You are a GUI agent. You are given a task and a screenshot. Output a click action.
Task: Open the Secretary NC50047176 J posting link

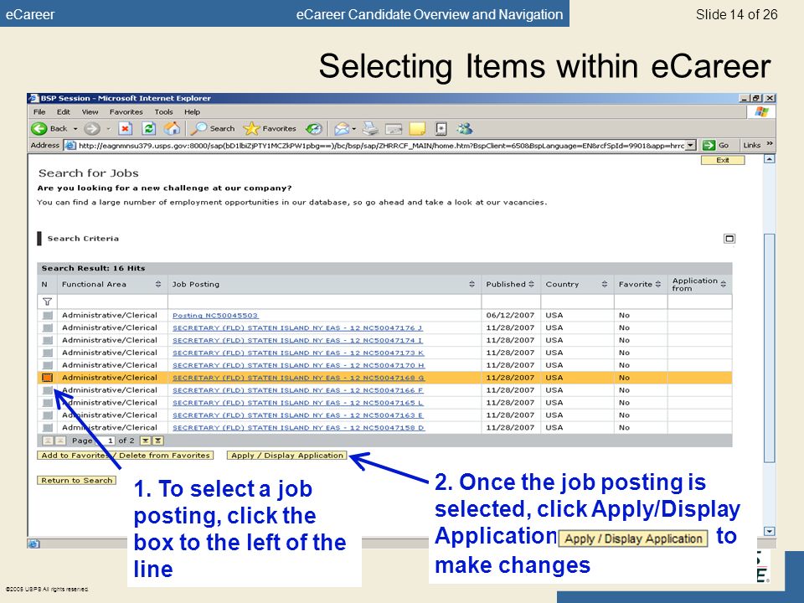click(297, 327)
